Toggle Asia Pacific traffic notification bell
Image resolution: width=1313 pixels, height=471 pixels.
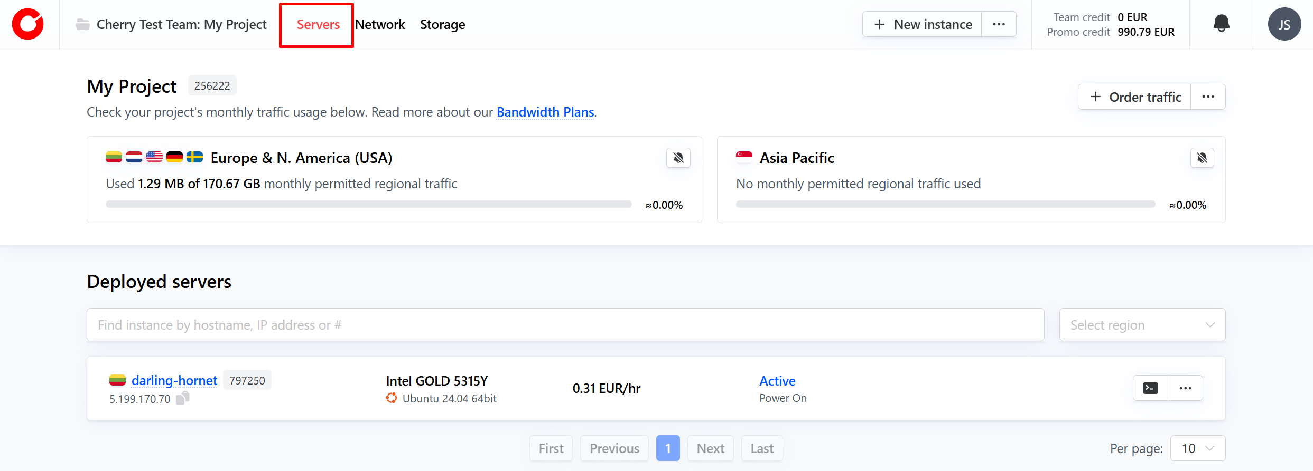click(x=1202, y=158)
